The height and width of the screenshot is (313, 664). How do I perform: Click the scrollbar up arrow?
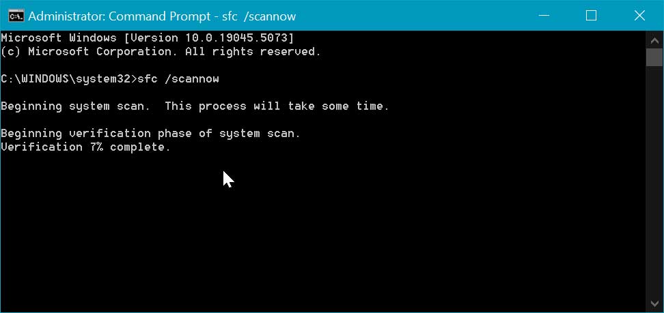coord(654,41)
